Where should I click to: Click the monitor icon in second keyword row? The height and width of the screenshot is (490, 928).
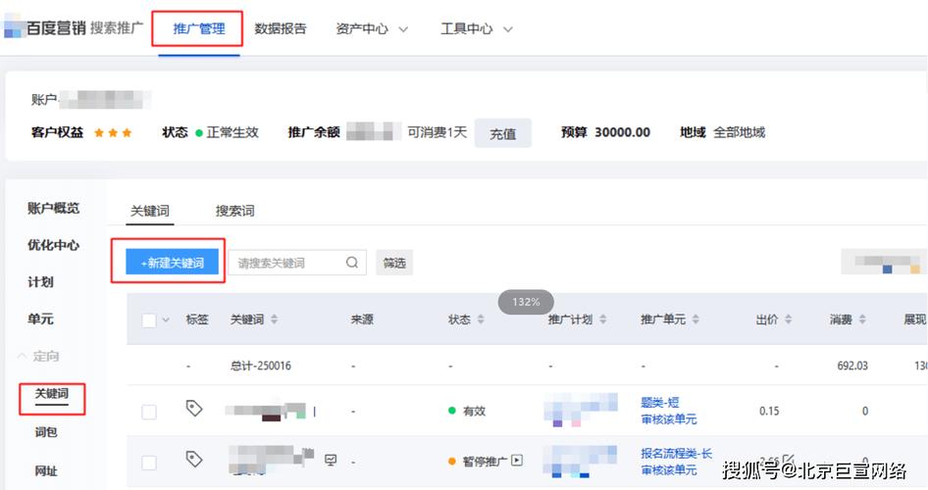coord(331,460)
